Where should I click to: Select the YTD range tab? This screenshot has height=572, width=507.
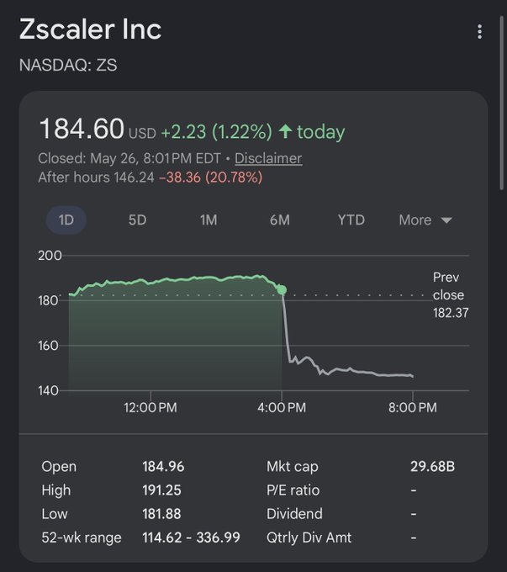pos(351,220)
